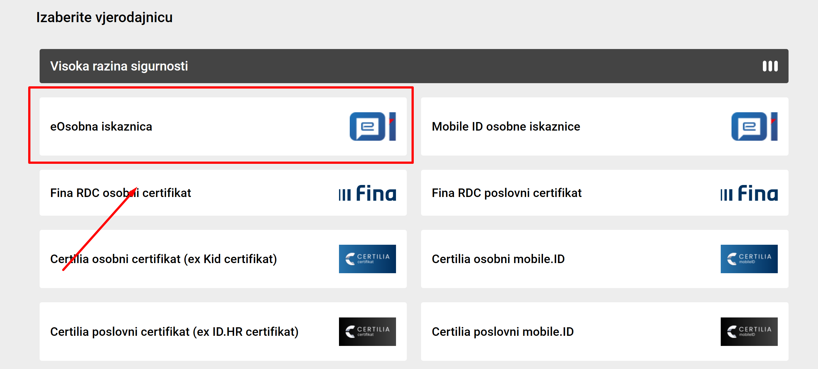Select Certilia osobni mobile.ID
Image resolution: width=818 pixels, height=369 pixels.
[x=603, y=259]
